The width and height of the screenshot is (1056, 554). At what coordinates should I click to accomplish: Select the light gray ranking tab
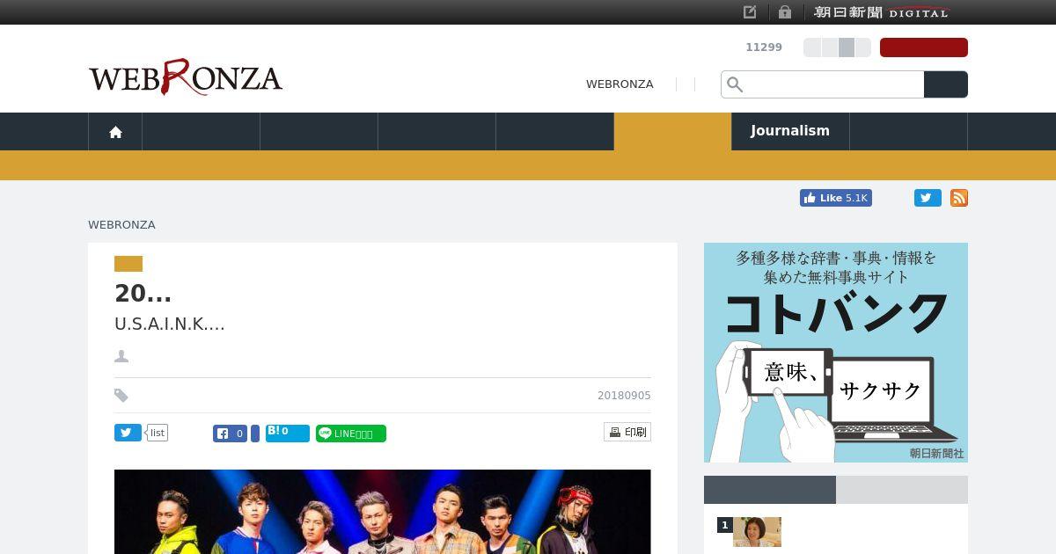pyautogui.click(x=902, y=490)
